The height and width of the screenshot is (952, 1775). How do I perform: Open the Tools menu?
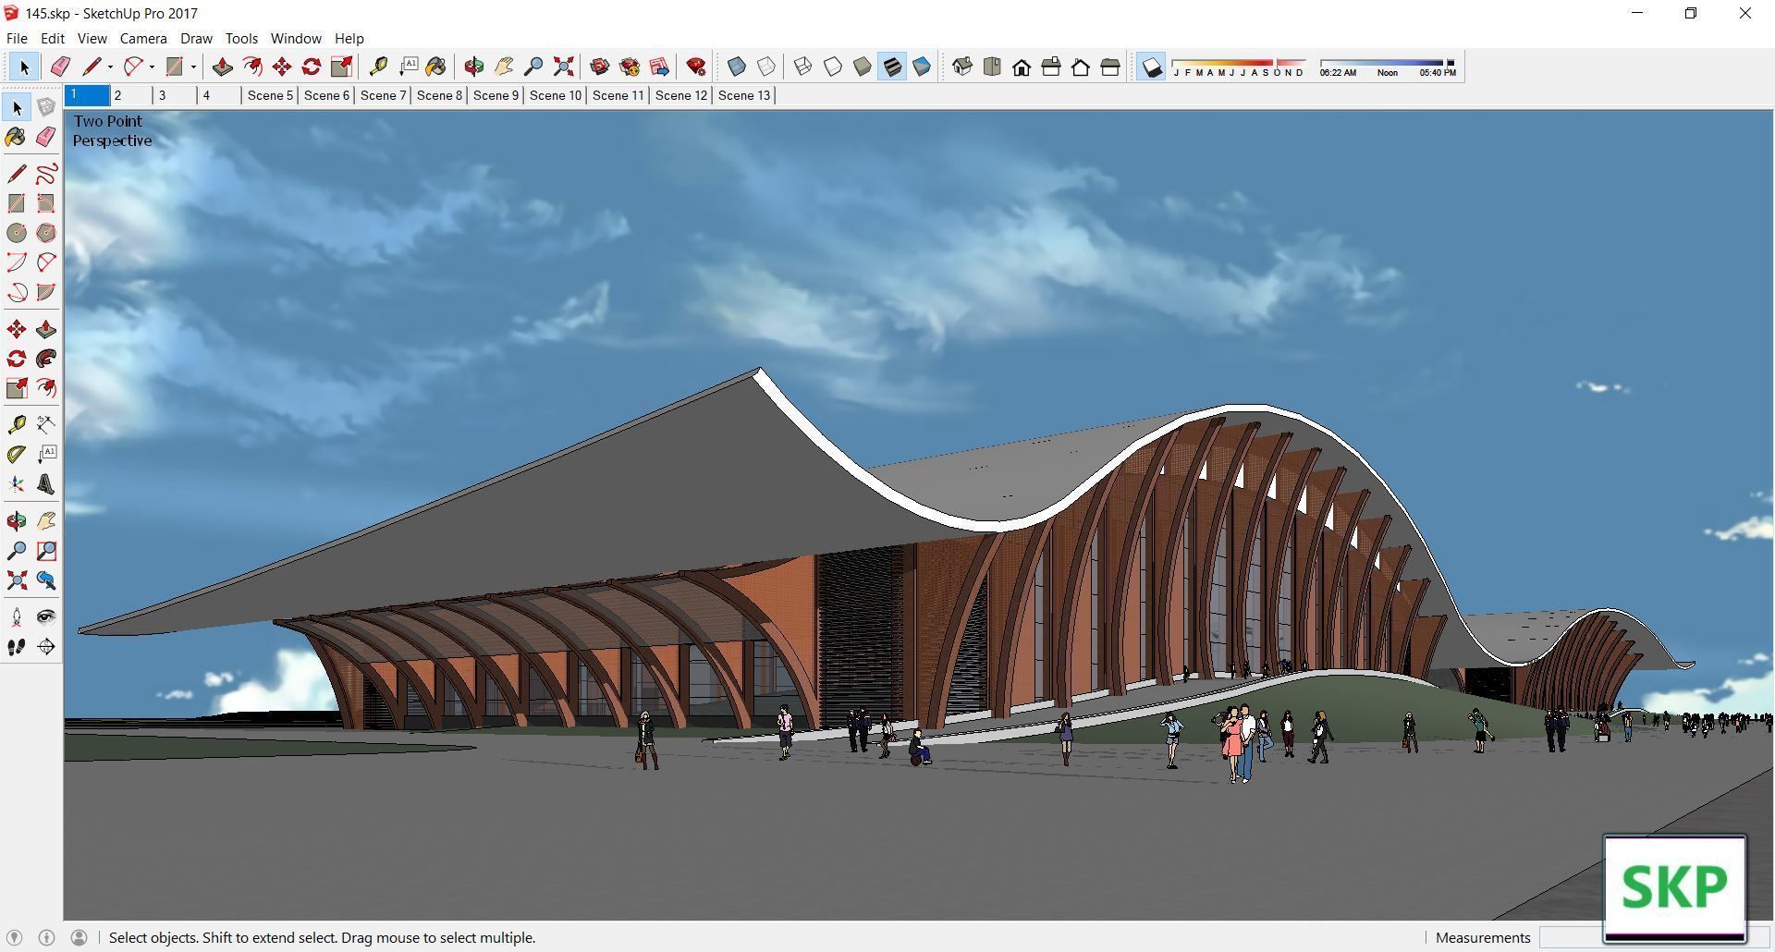241,38
